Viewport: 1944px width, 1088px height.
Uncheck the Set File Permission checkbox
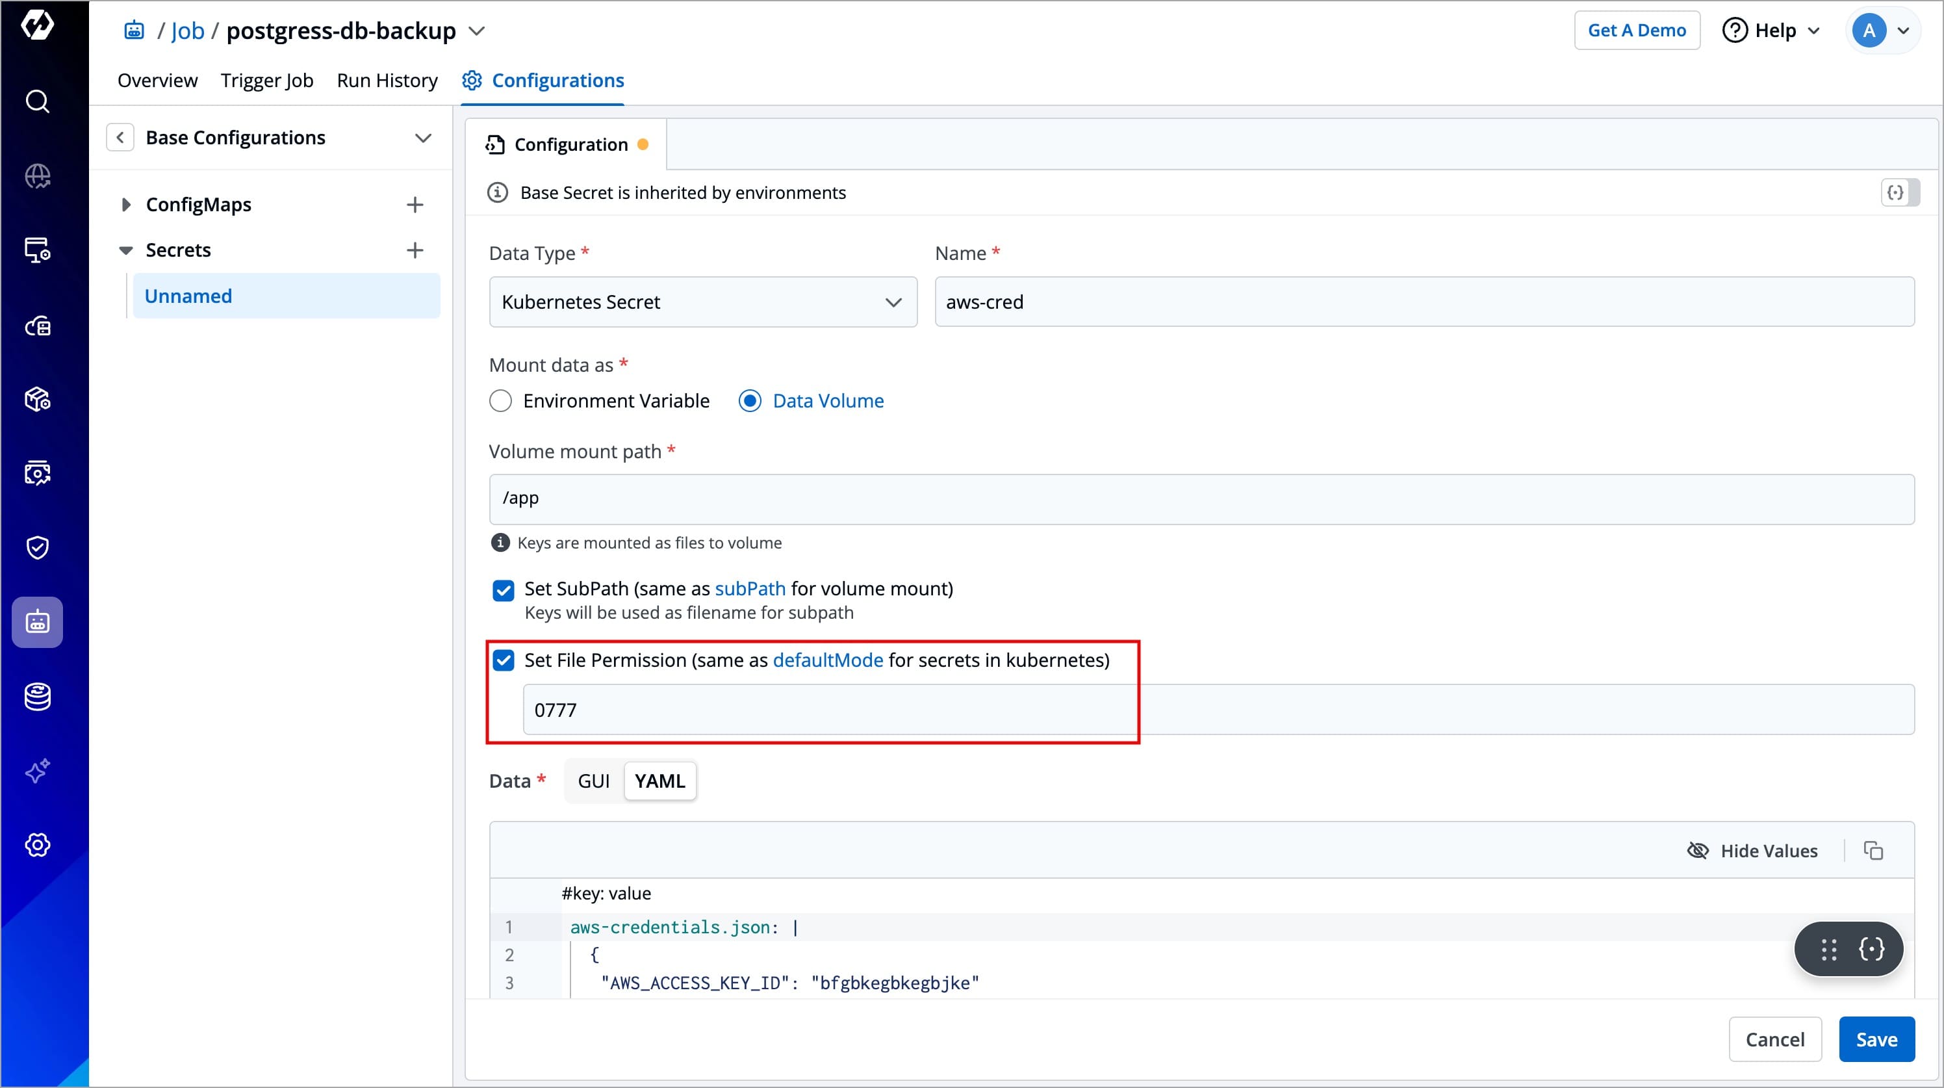click(504, 660)
